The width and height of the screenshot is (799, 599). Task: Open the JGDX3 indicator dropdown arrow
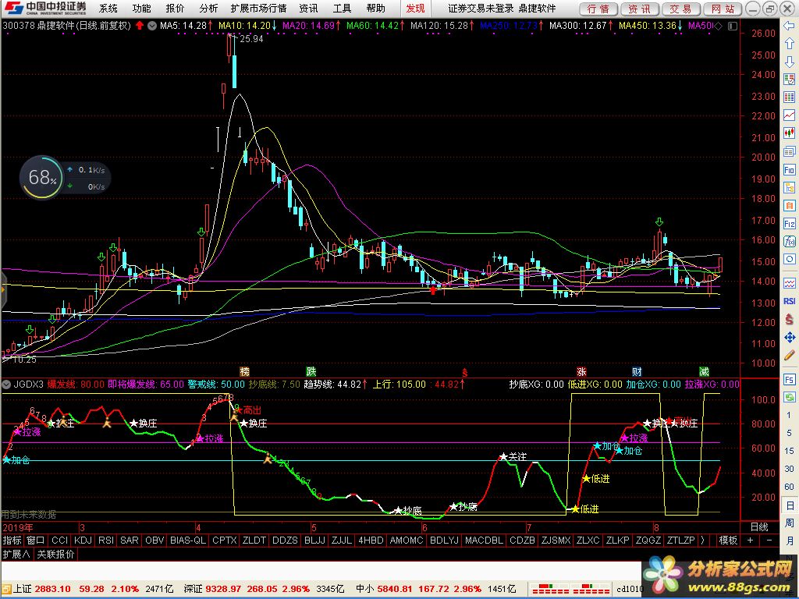tap(6, 385)
